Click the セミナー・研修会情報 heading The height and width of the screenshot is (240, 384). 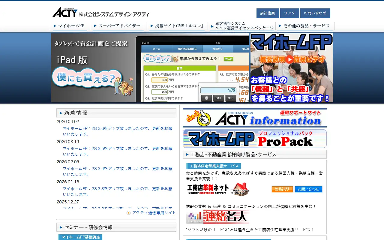click(116, 227)
